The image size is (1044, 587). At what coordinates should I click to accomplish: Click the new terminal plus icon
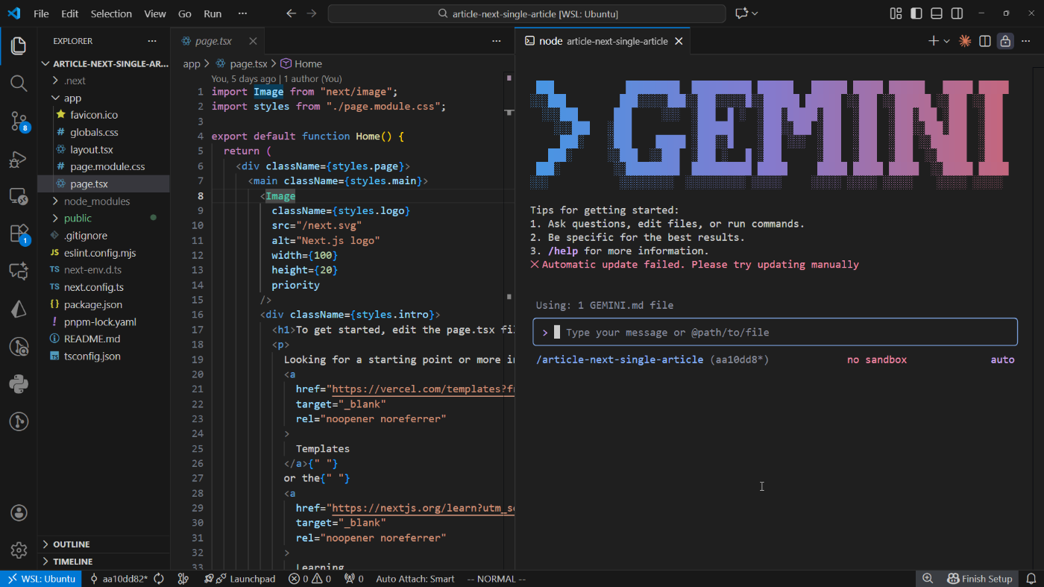[933, 41]
